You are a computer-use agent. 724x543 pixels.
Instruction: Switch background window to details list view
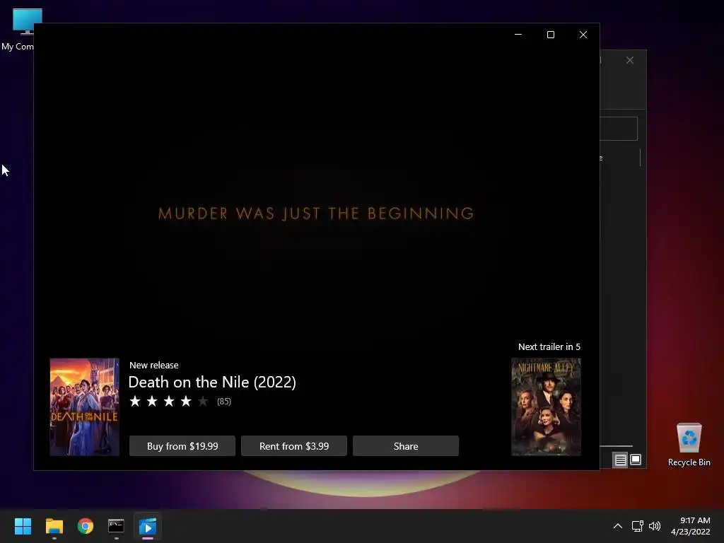point(621,460)
